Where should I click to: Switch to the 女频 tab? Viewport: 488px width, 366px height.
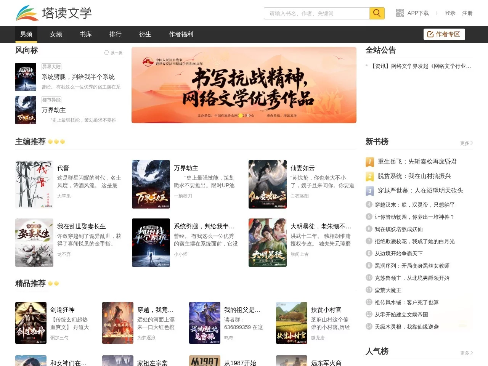(56, 34)
